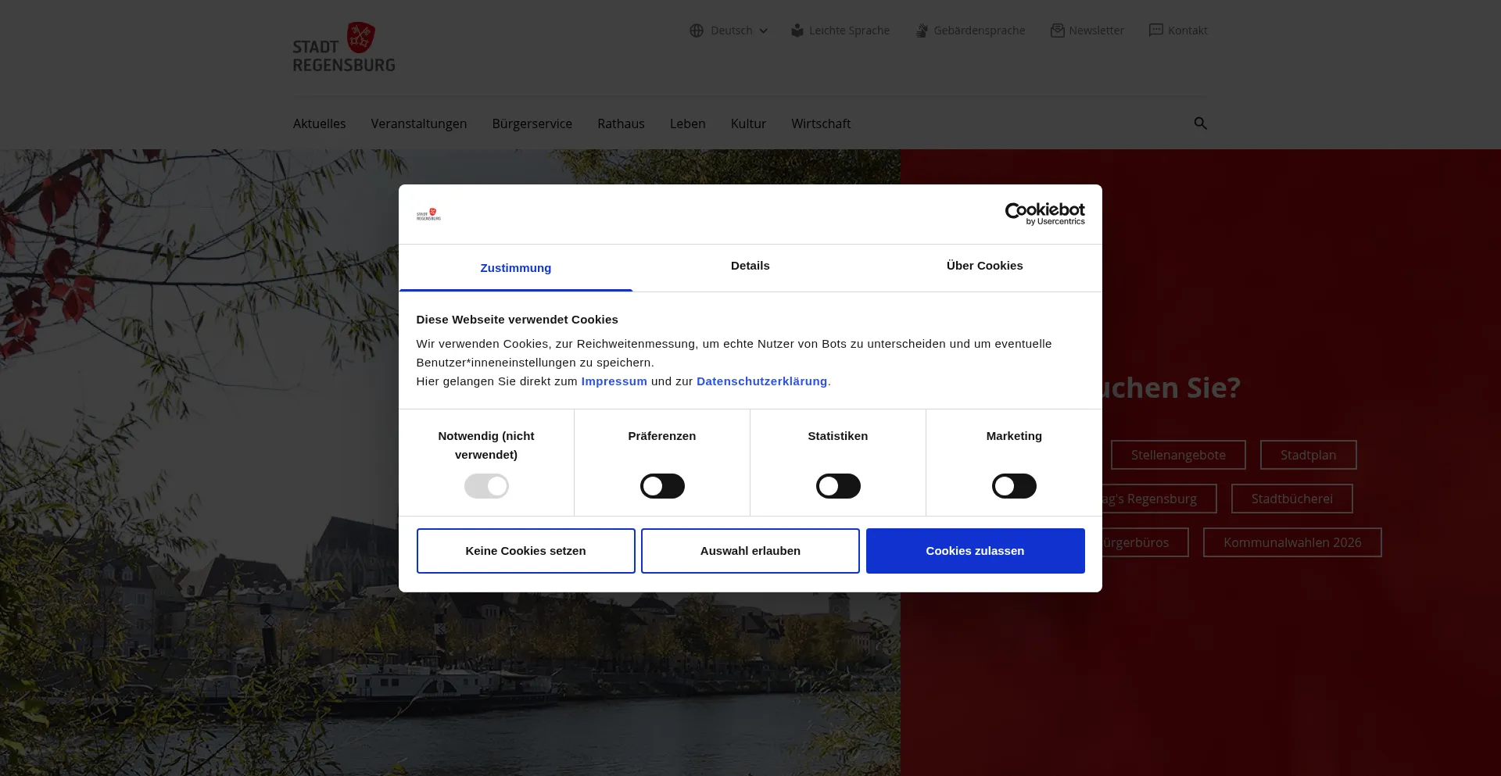This screenshot has height=776, width=1501.
Task: Click the Kontakt speech bubble icon
Action: click(x=1155, y=30)
